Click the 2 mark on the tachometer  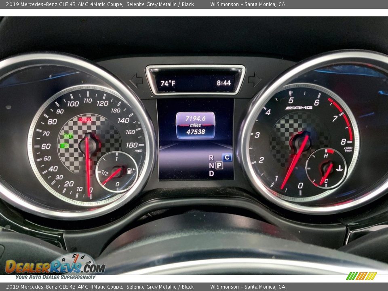tap(261, 160)
